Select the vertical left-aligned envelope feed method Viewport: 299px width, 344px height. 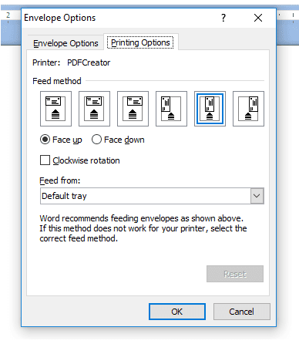(171, 109)
